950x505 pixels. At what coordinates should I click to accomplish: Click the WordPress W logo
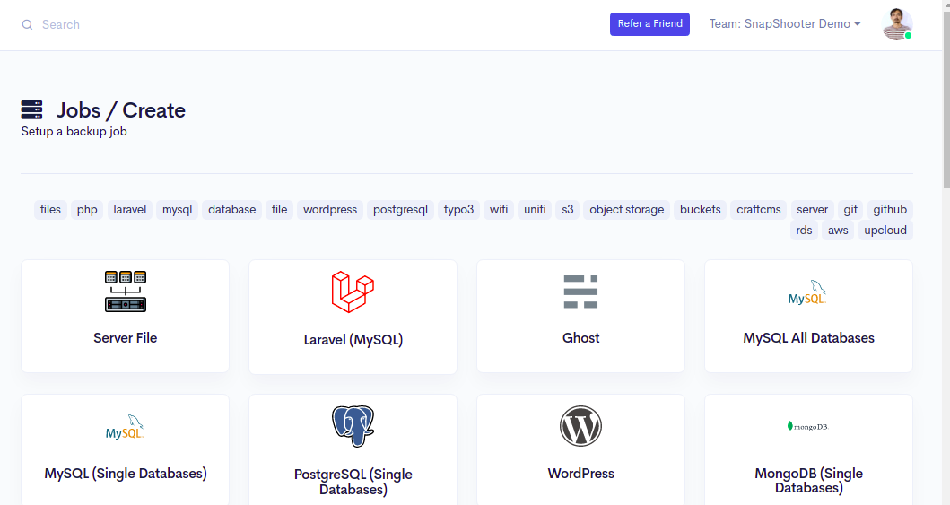(x=580, y=426)
